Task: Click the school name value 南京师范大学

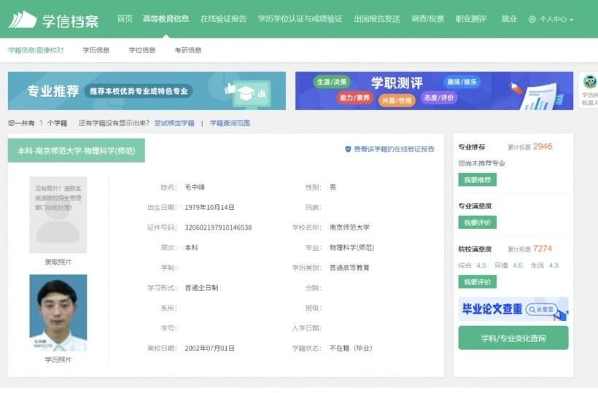Action: pyautogui.click(x=350, y=227)
